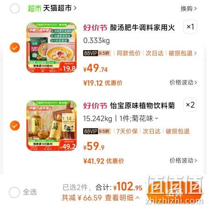This screenshot has width=207, height=208.
Task: Change quantity using the ×1 stepper
Action: (x=190, y=27)
